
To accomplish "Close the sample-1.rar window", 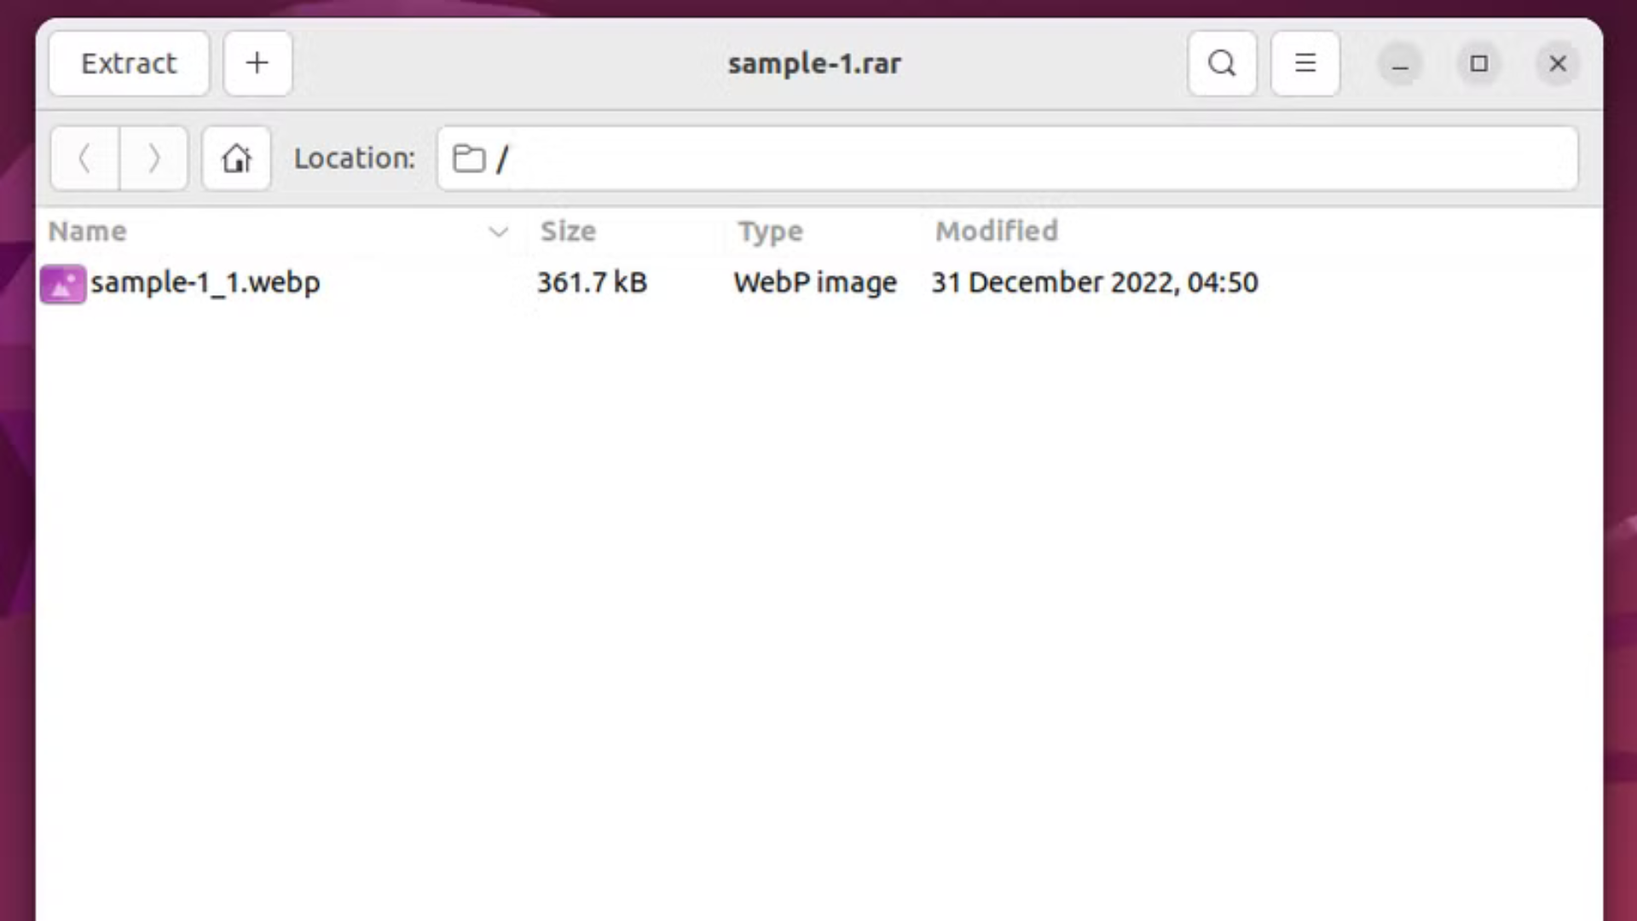I will pos(1558,64).
